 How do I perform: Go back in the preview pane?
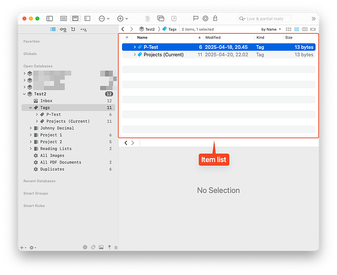point(126,143)
